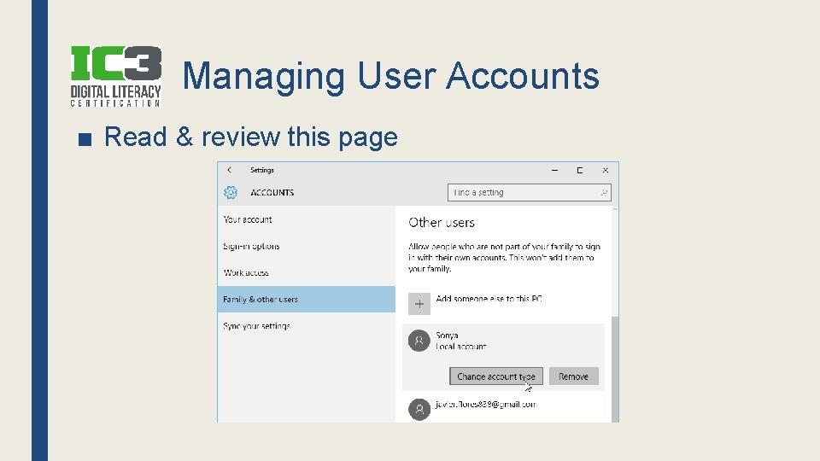
Task: Click the Settings pane vertical scrollbar
Action: click(614, 369)
